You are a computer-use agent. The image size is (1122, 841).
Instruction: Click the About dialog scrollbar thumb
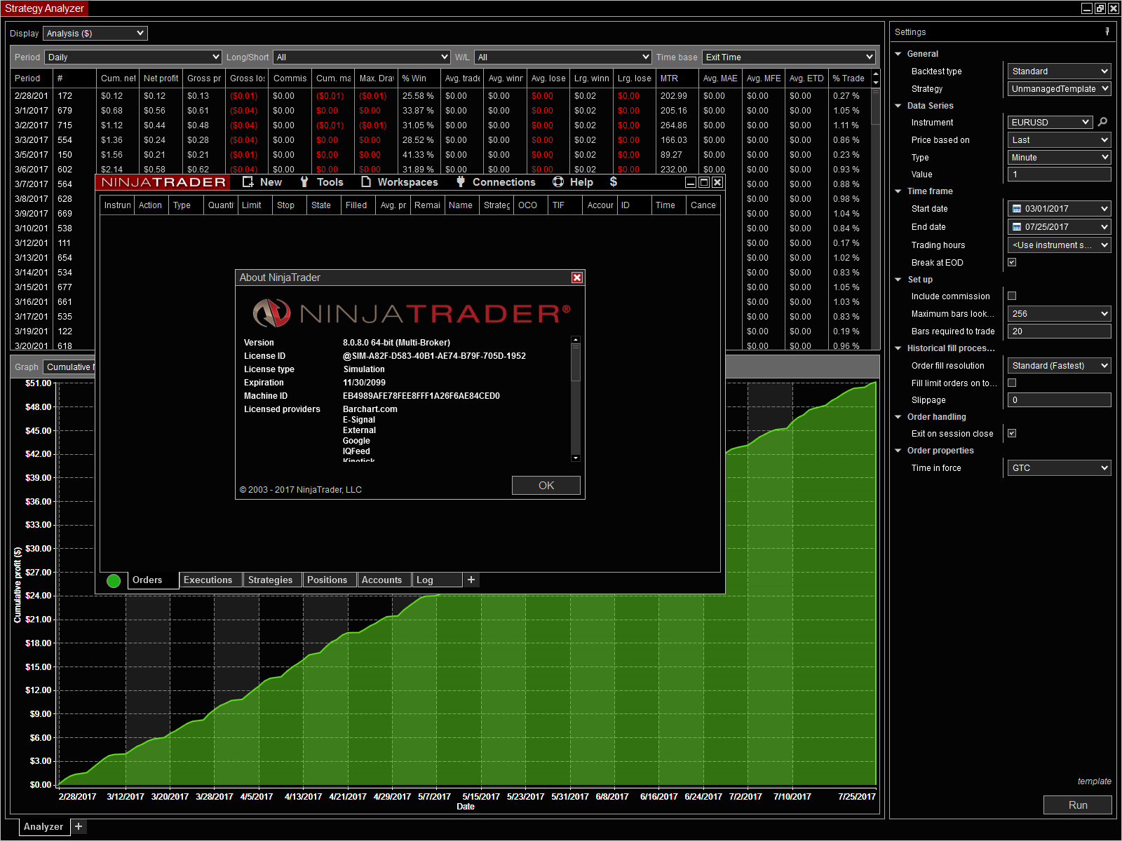[x=576, y=363]
